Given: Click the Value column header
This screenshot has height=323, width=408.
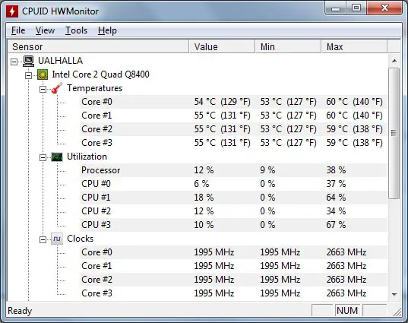Looking at the screenshot, I should point(222,46).
